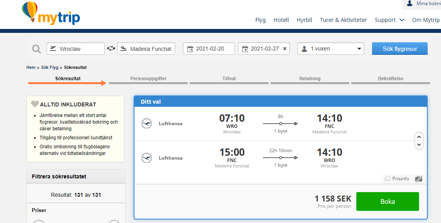Viewport: 441px width, 223px height.
Task: Expand the Support menu
Action: tap(389, 20)
